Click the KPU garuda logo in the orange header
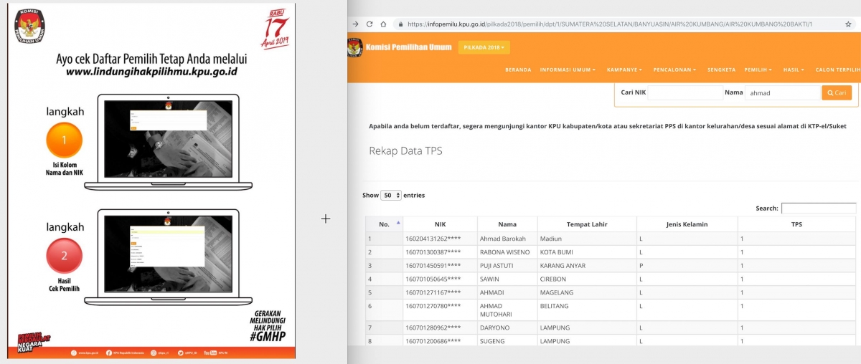 pos(355,48)
